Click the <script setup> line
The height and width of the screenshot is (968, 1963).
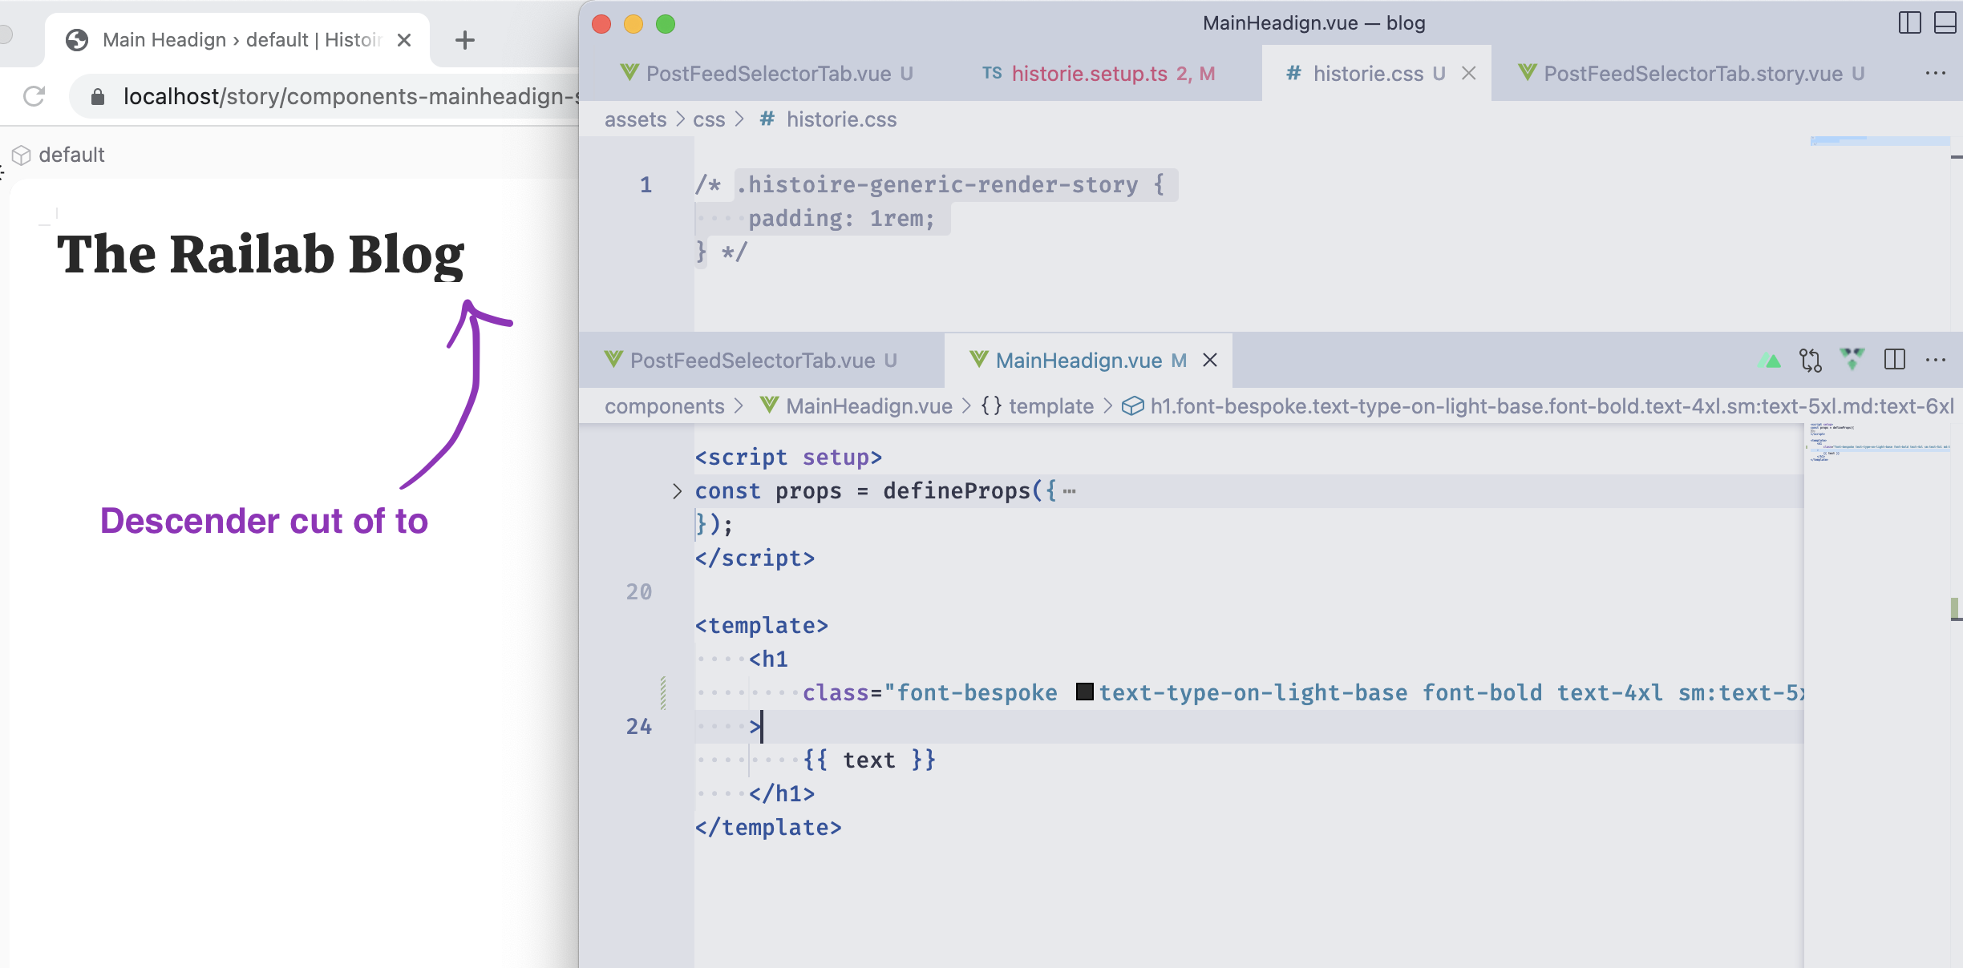pyautogui.click(x=788, y=458)
